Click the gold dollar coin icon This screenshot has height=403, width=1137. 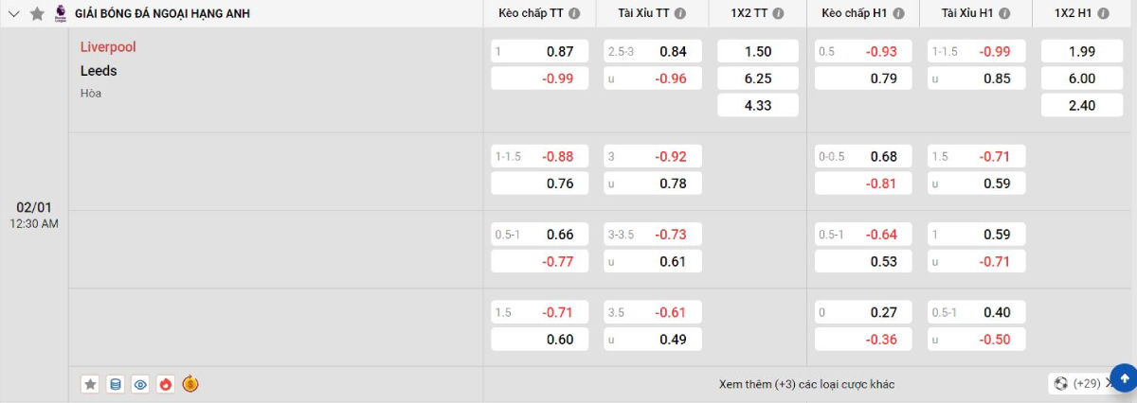point(189,384)
